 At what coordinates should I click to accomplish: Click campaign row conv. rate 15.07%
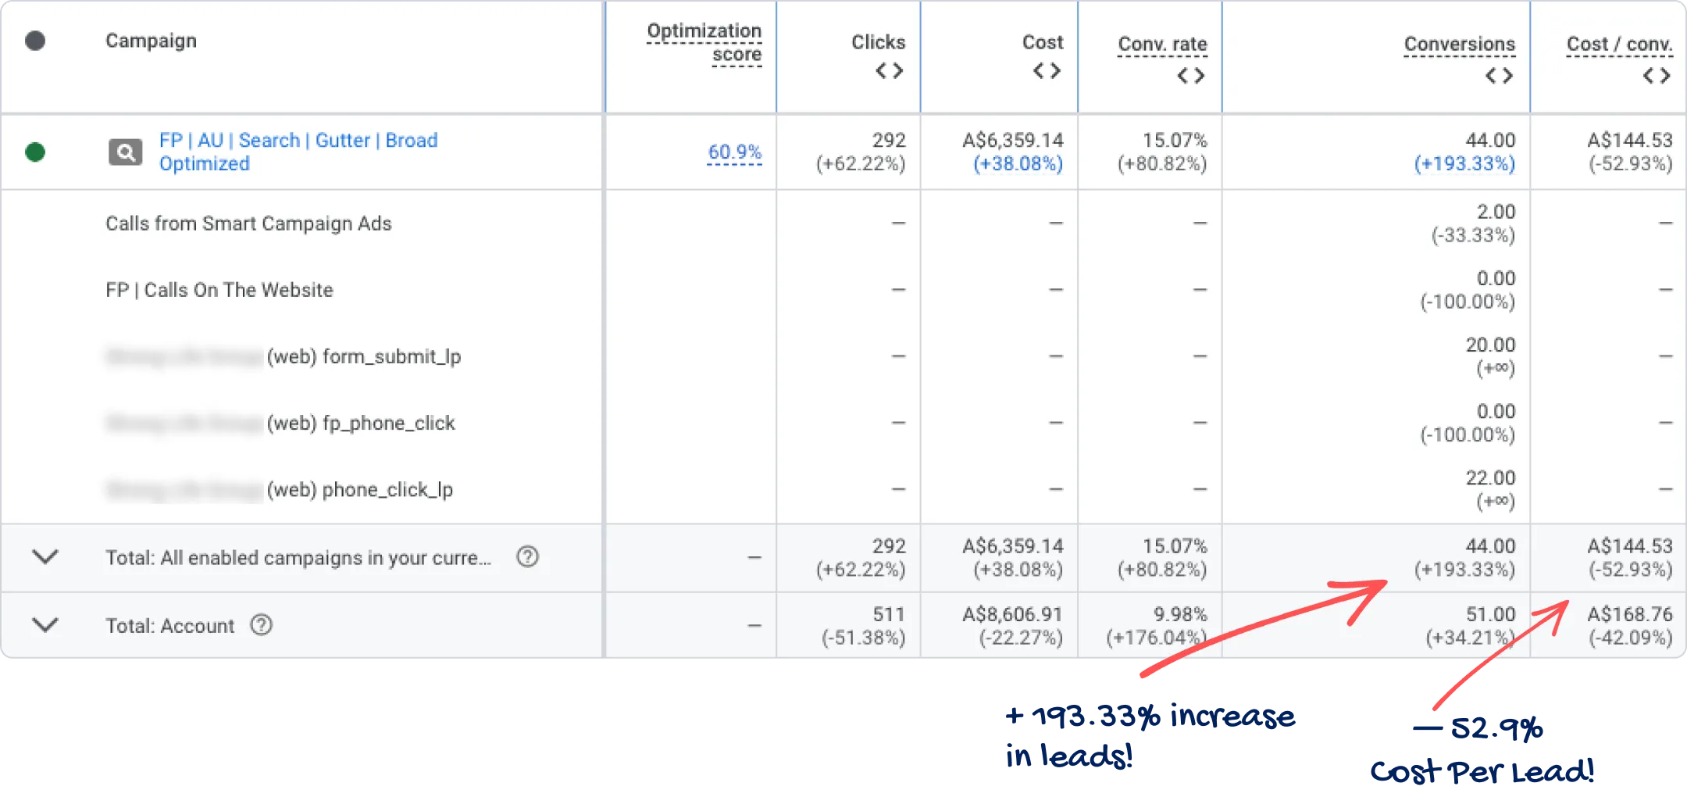1175,140
